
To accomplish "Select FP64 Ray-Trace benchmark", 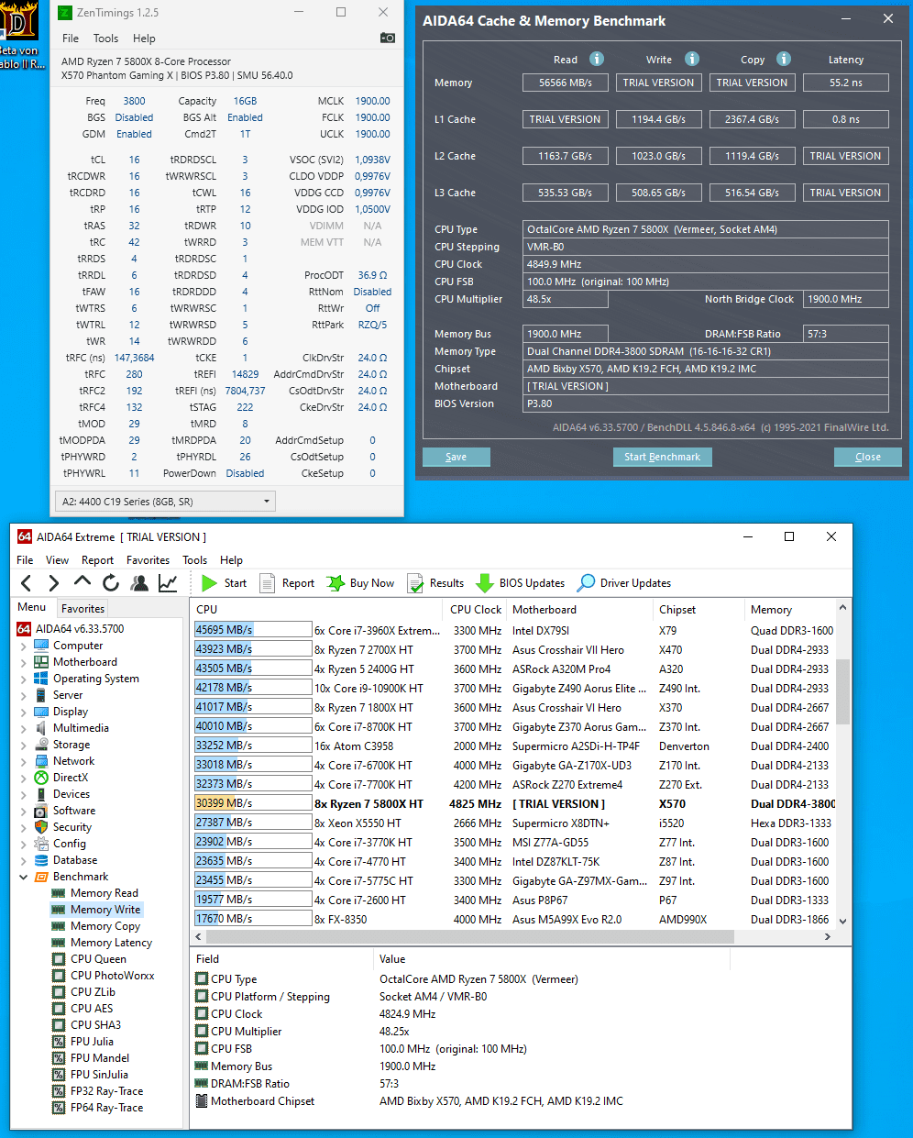I will click(106, 1108).
